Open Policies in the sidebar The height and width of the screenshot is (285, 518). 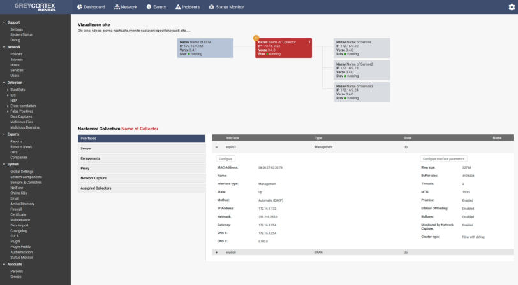[16, 54]
